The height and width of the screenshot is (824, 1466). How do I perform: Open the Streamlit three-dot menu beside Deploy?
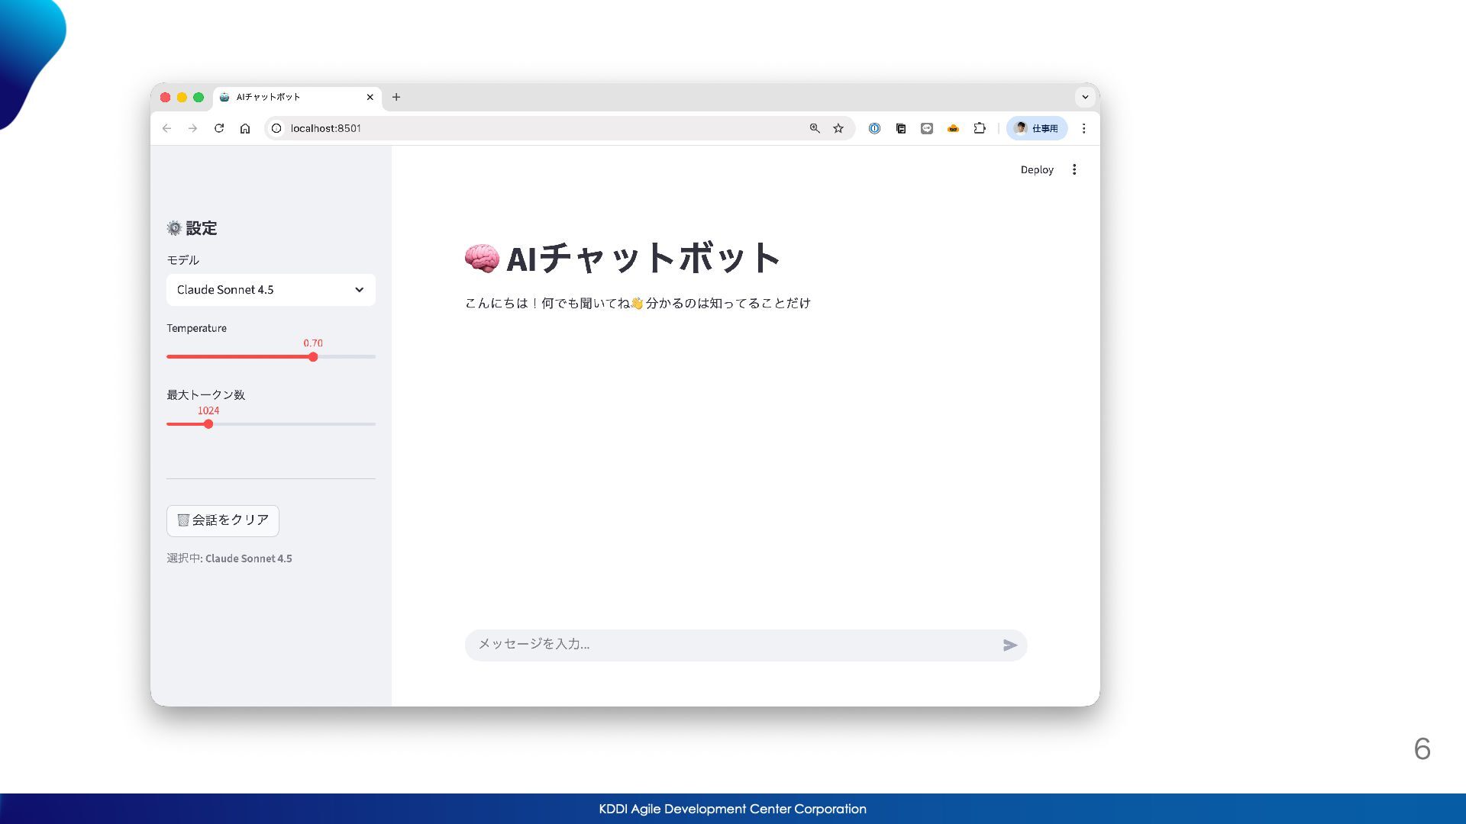tap(1074, 169)
